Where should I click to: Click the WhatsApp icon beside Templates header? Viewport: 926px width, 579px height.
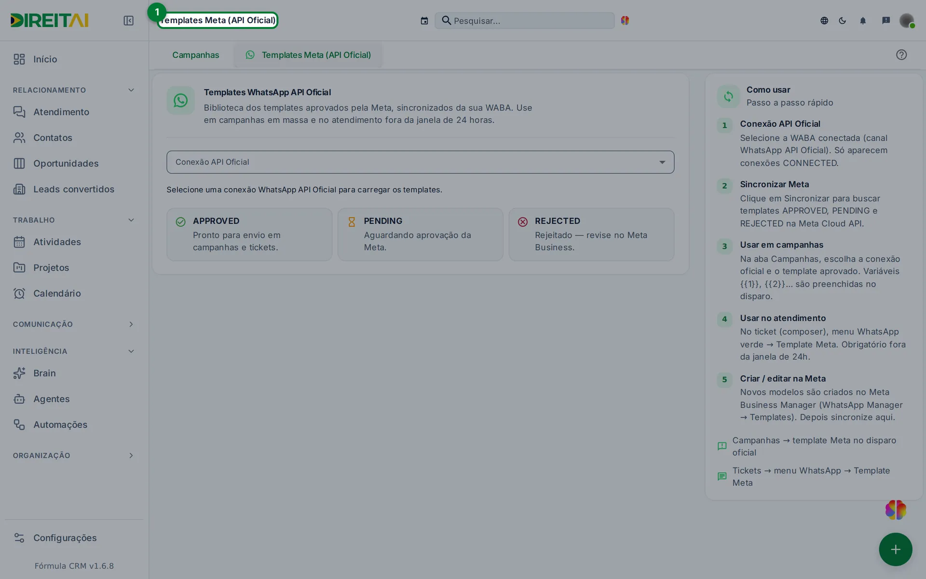click(180, 100)
